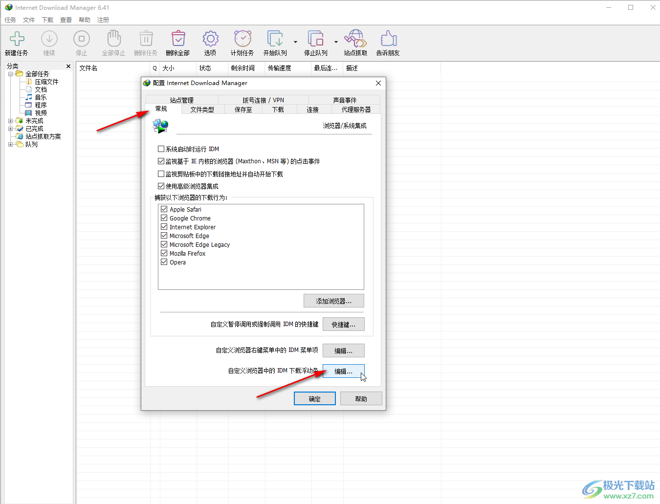660x504 pixels.
Task: Click the 添加浏览器... button
Action: click(334, 301)
